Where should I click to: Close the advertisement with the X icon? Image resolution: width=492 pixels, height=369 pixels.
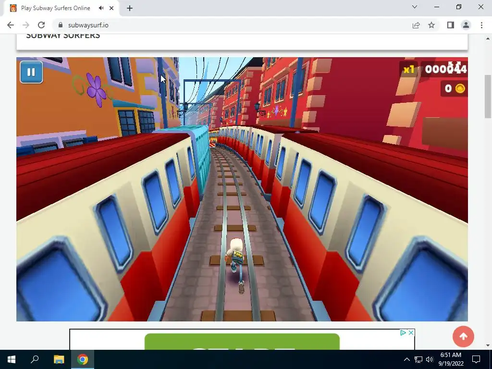[x=411, y=332]
